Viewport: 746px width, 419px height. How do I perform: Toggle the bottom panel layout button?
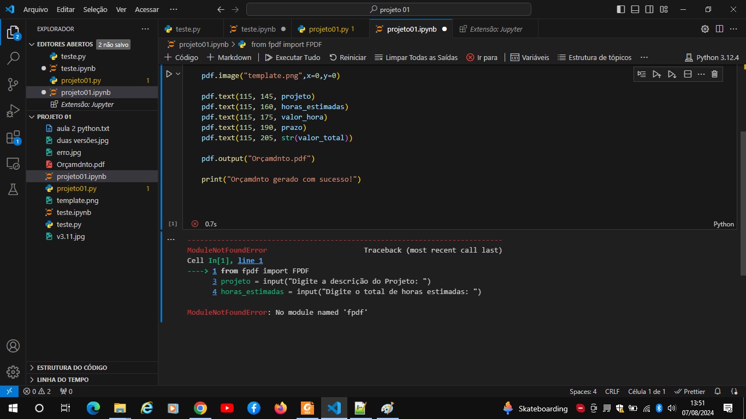(x=635, y=9)
